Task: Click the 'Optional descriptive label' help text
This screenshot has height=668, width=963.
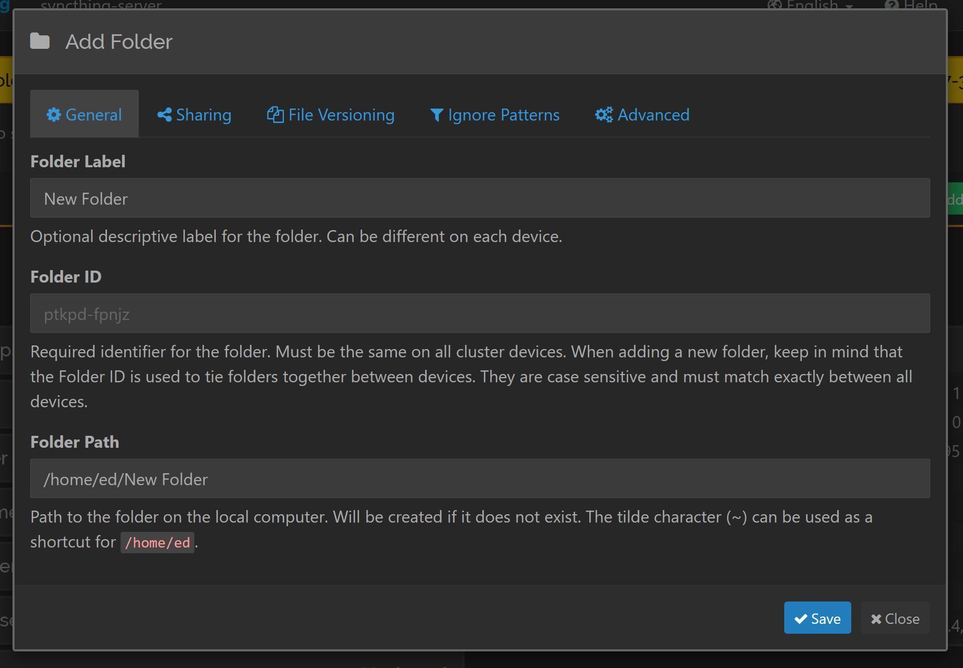Action: pyautogui.click(x=296, y=236)
